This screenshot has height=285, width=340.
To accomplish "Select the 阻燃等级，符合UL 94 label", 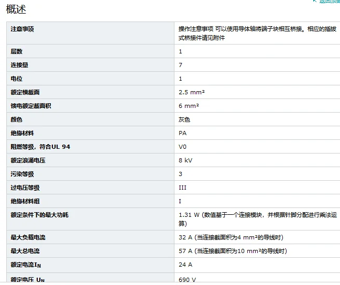I will pyautogui.click(x=40, y=147).
